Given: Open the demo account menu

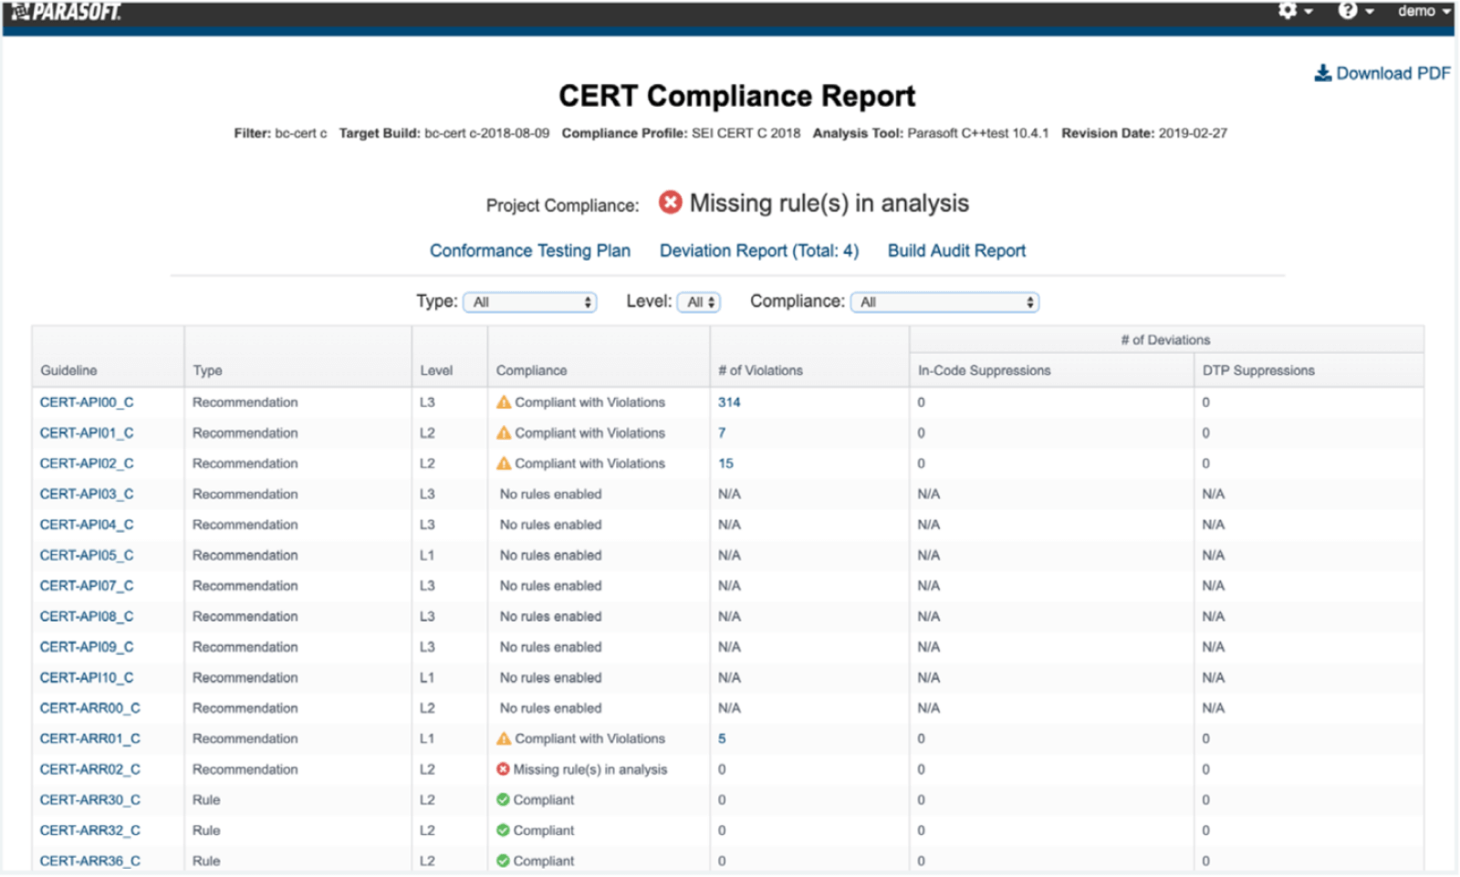Looking at the screenshot, I should click(1421, 11).
